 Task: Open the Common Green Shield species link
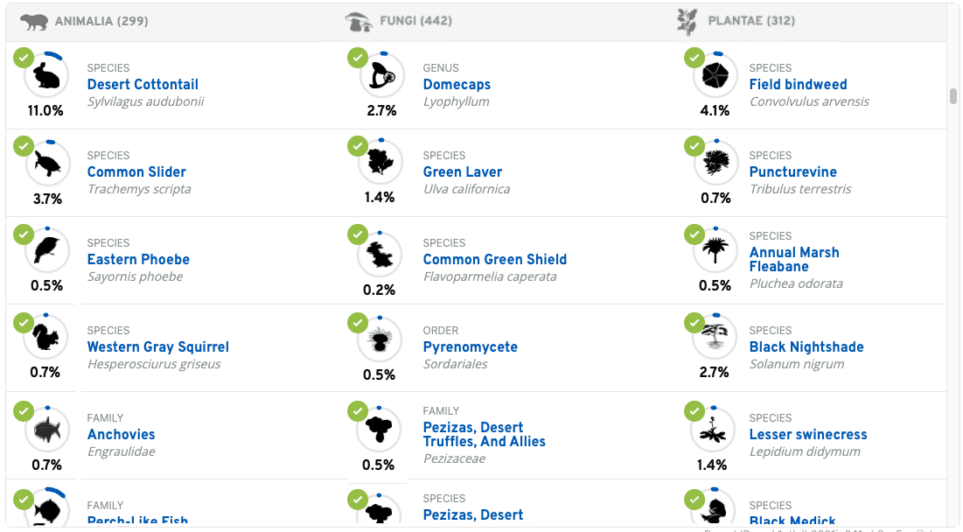click(x=494, y=259)
